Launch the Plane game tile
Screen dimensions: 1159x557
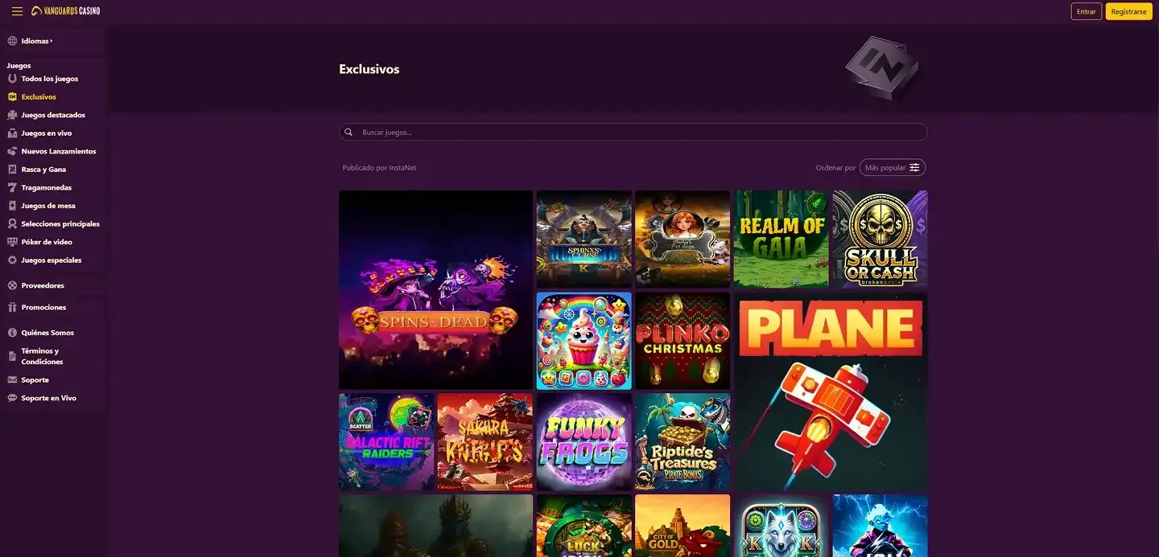pos(831,391)
